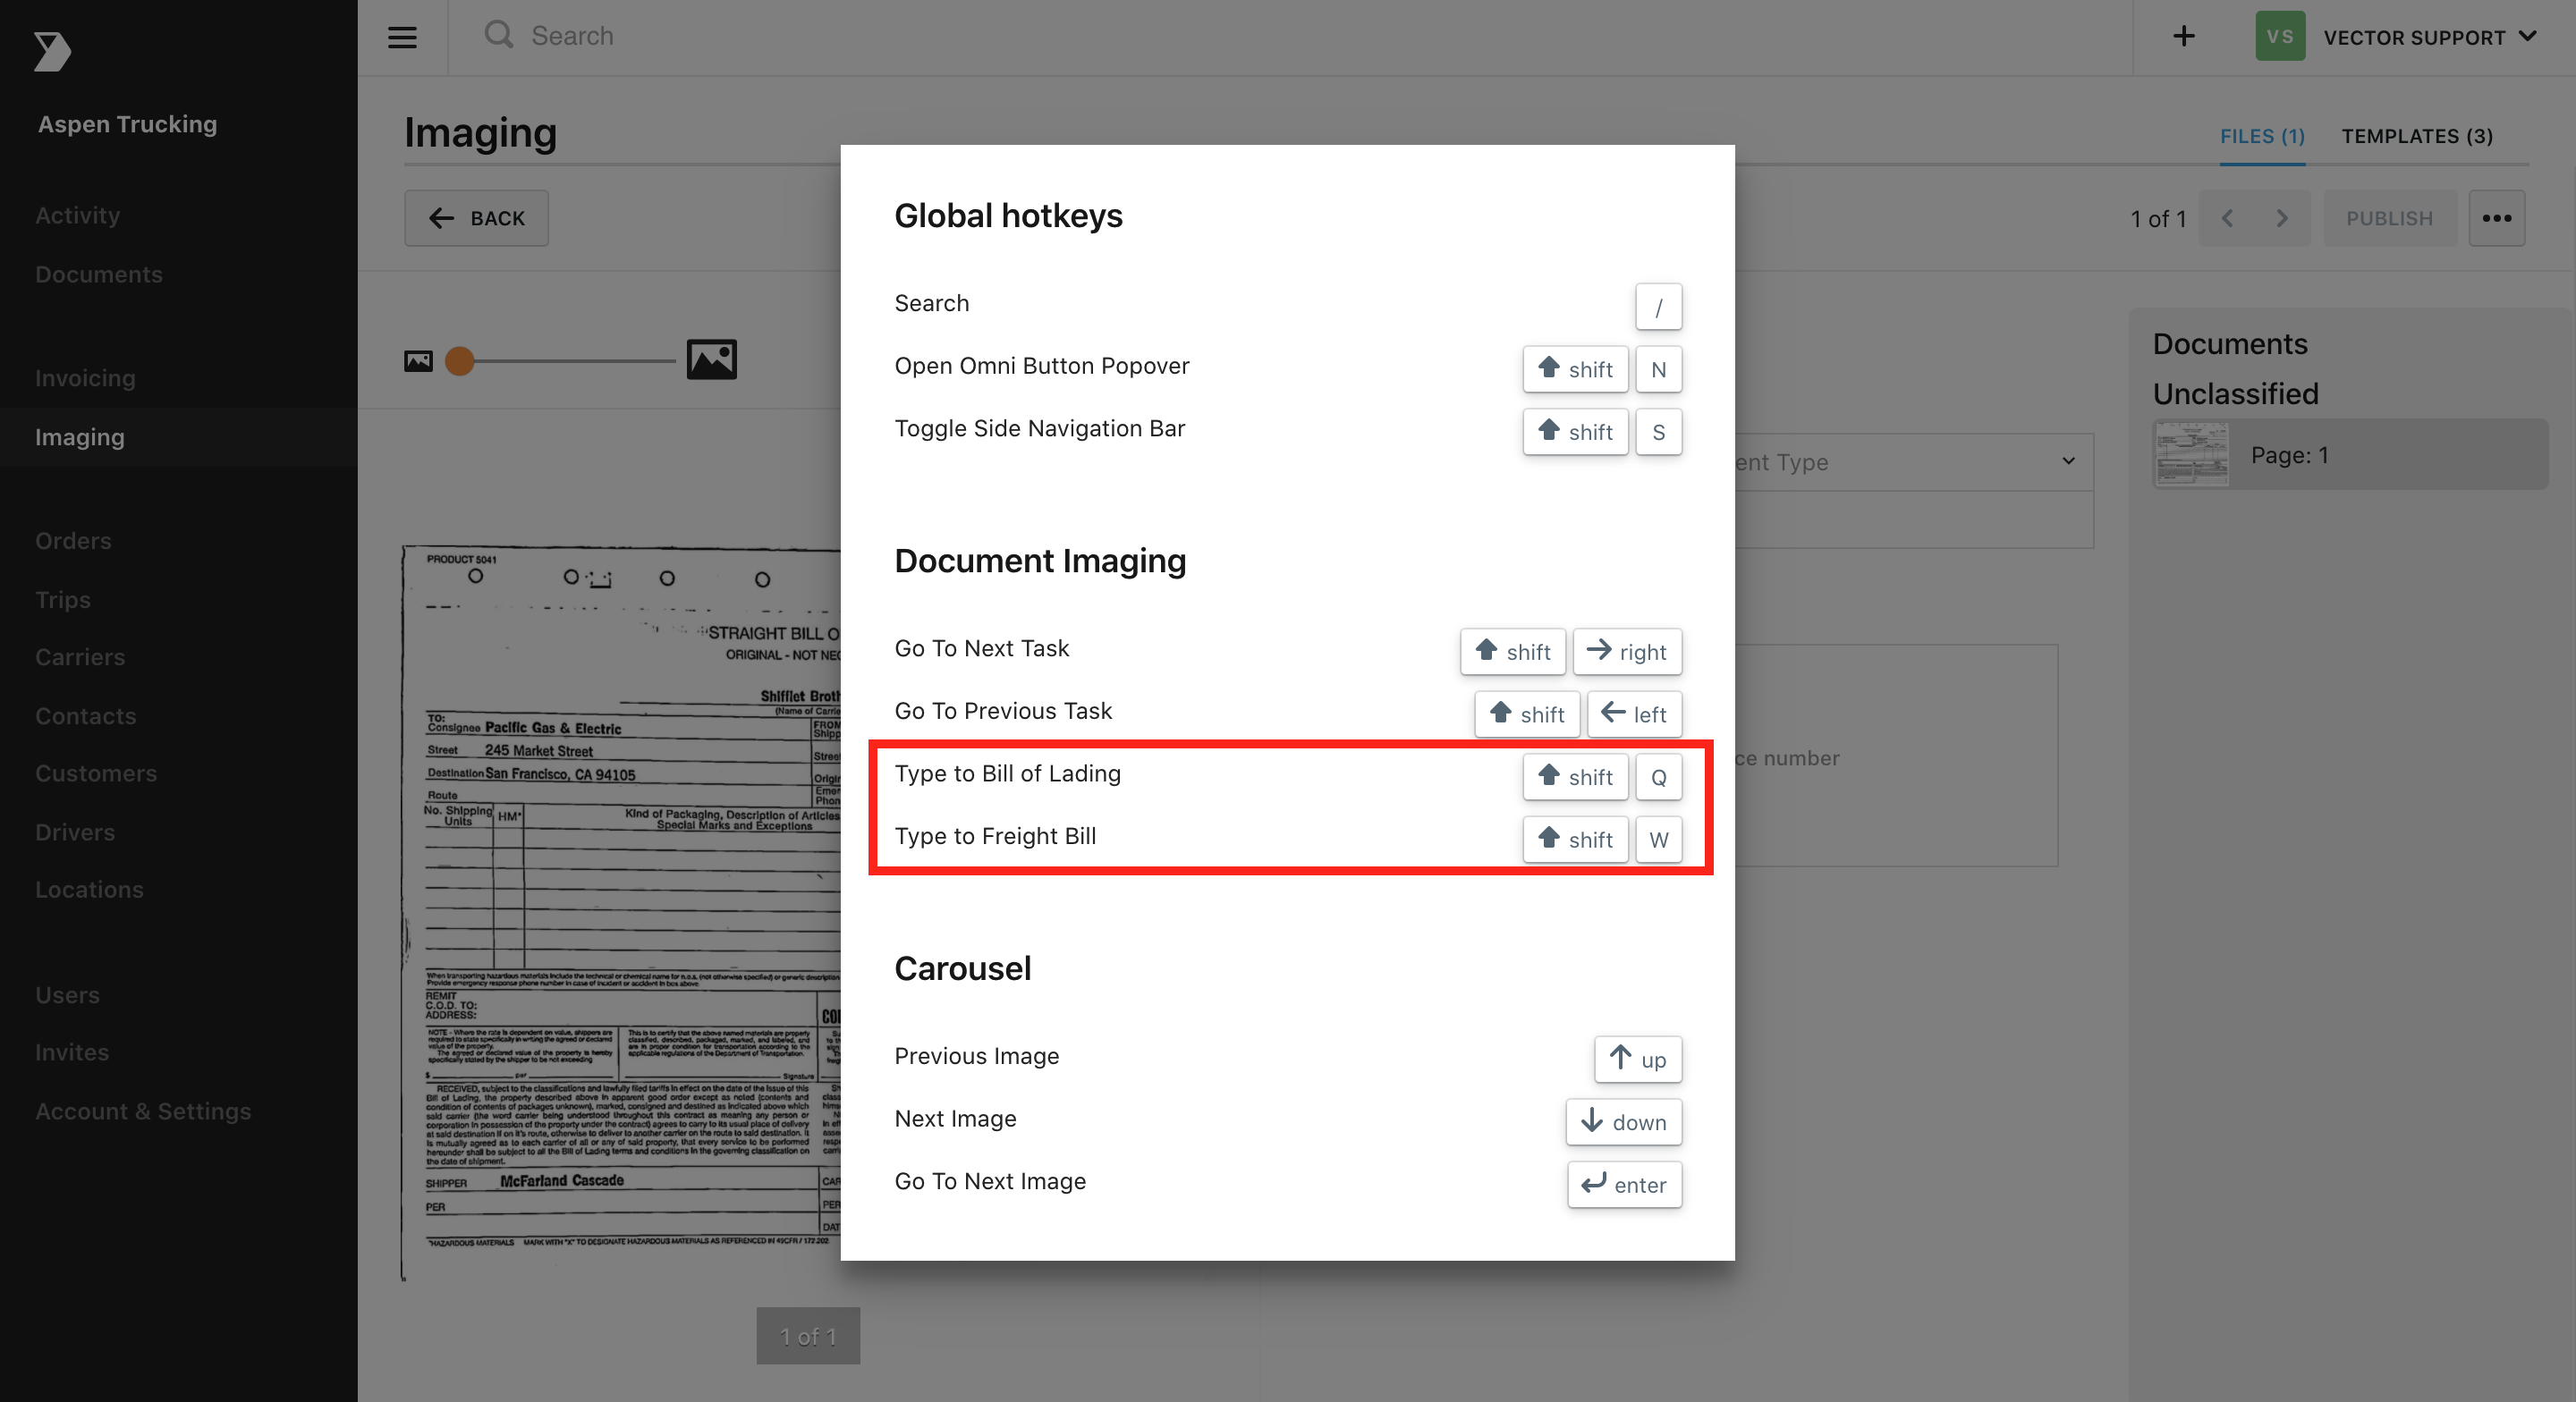Image resolution: width=2576 pixels, height=1402 pixels.
Task: Click the next file chevron arrow
Action: 2282,218
